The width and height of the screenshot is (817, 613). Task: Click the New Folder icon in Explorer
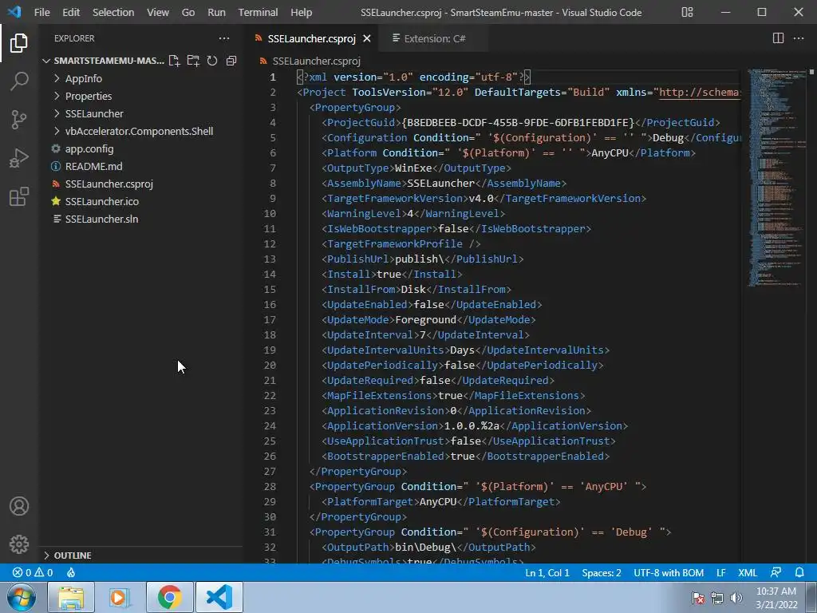pos(193,61)
